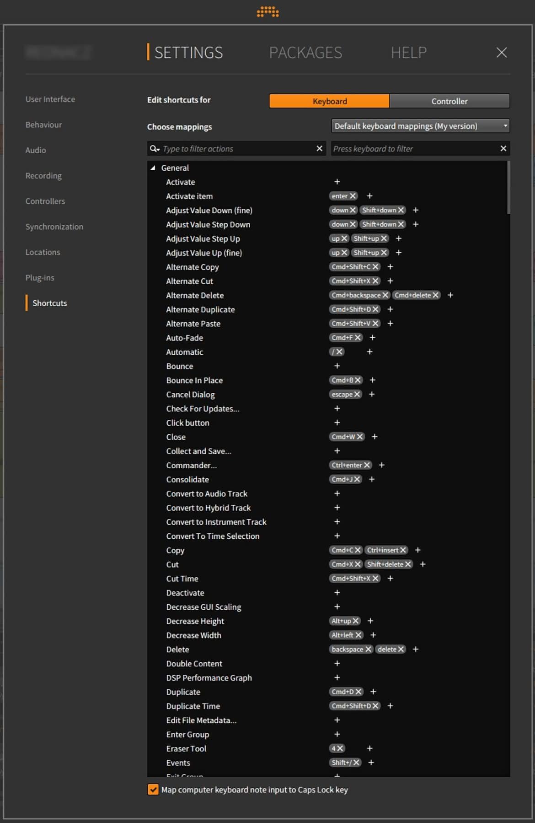535x823 pixels.
Task: Remove backspace shortcut from Delete
Action: point(368,650)
